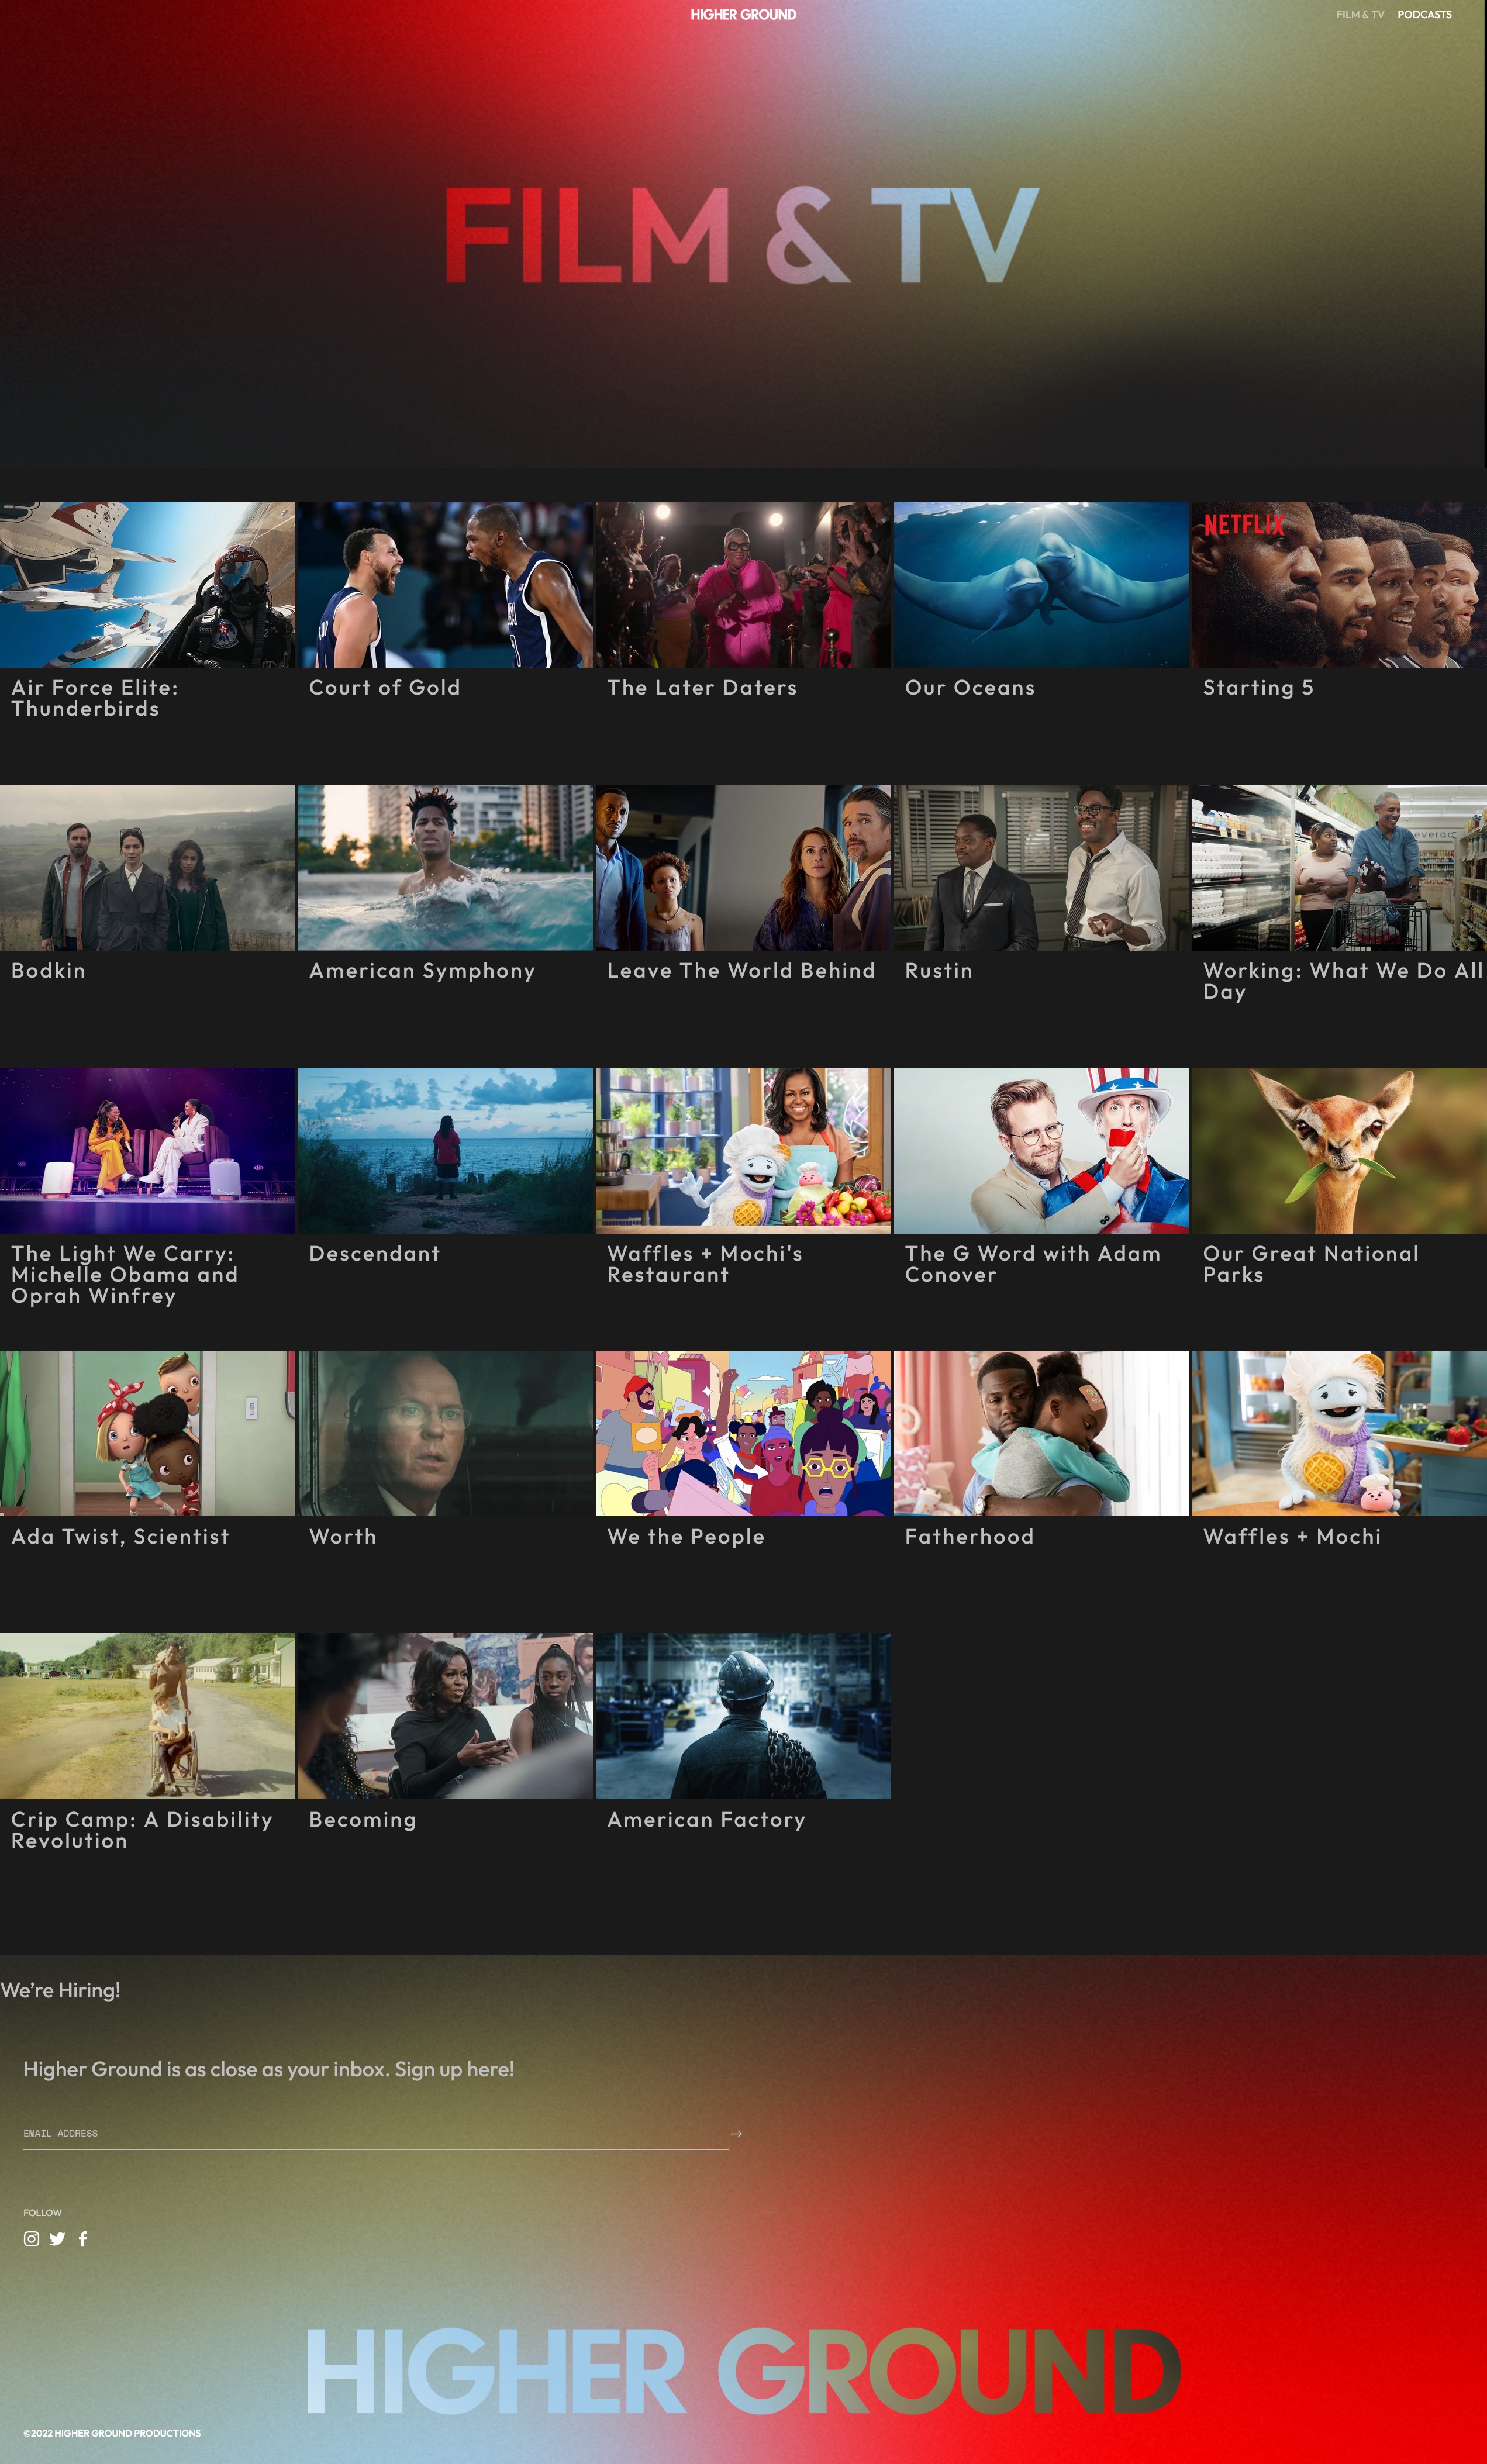Click the American Symphony title link
Viewport: 1487px width, 2464px height.
coord(422,971)
